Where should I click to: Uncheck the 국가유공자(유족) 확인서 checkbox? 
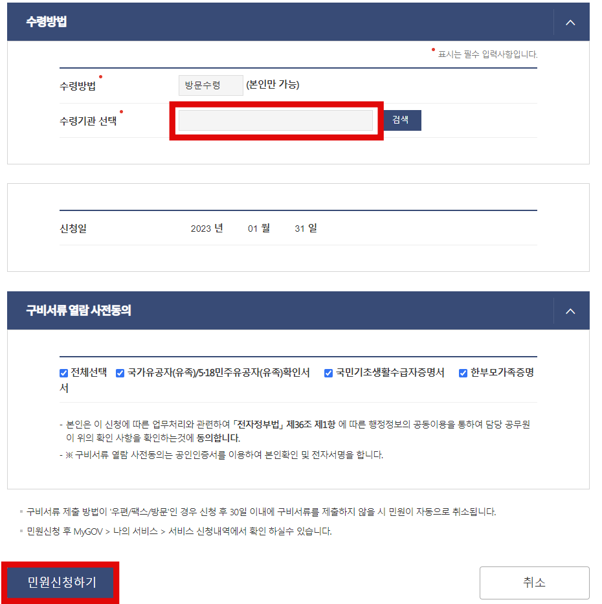point(120,373)
